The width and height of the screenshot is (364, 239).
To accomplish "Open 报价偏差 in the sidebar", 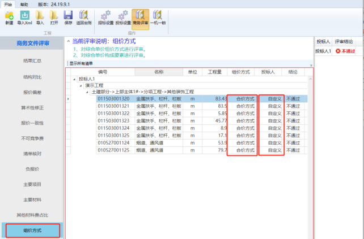I will point(32,92).
